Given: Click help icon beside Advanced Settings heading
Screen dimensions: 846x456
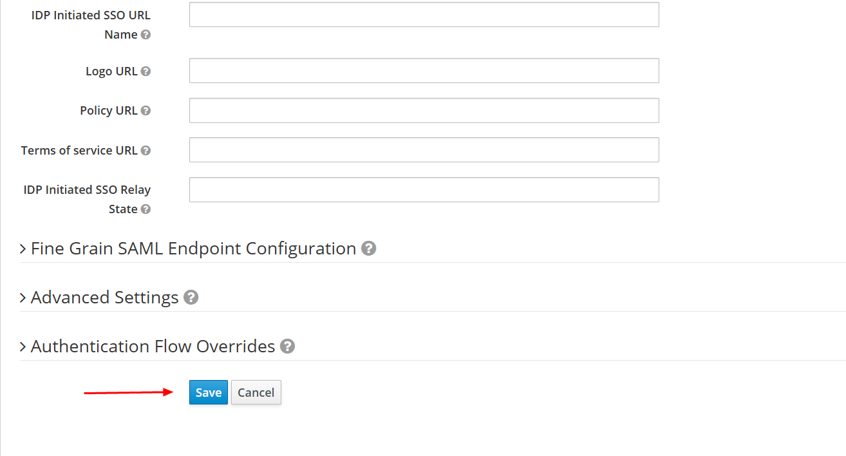Looking at the screenshot, I should tap(191, 298).
